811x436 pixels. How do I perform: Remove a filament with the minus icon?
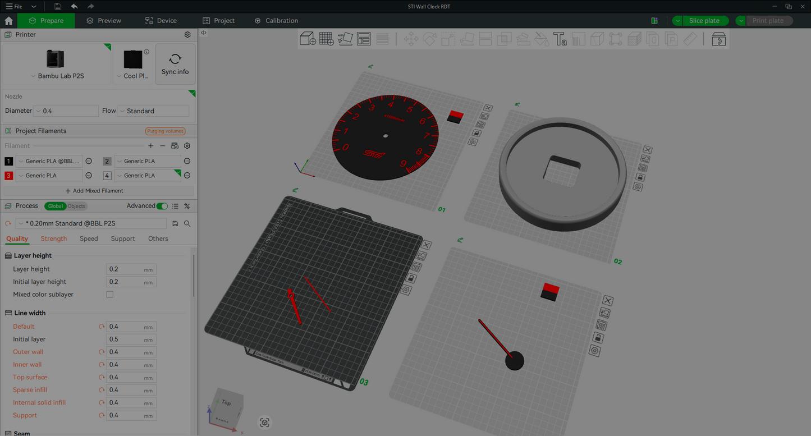[163, 146]
